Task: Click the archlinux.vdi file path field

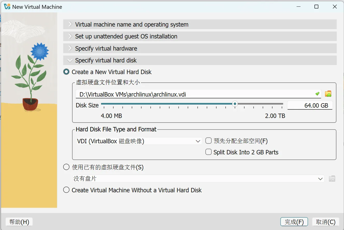Action: [198, 94]
